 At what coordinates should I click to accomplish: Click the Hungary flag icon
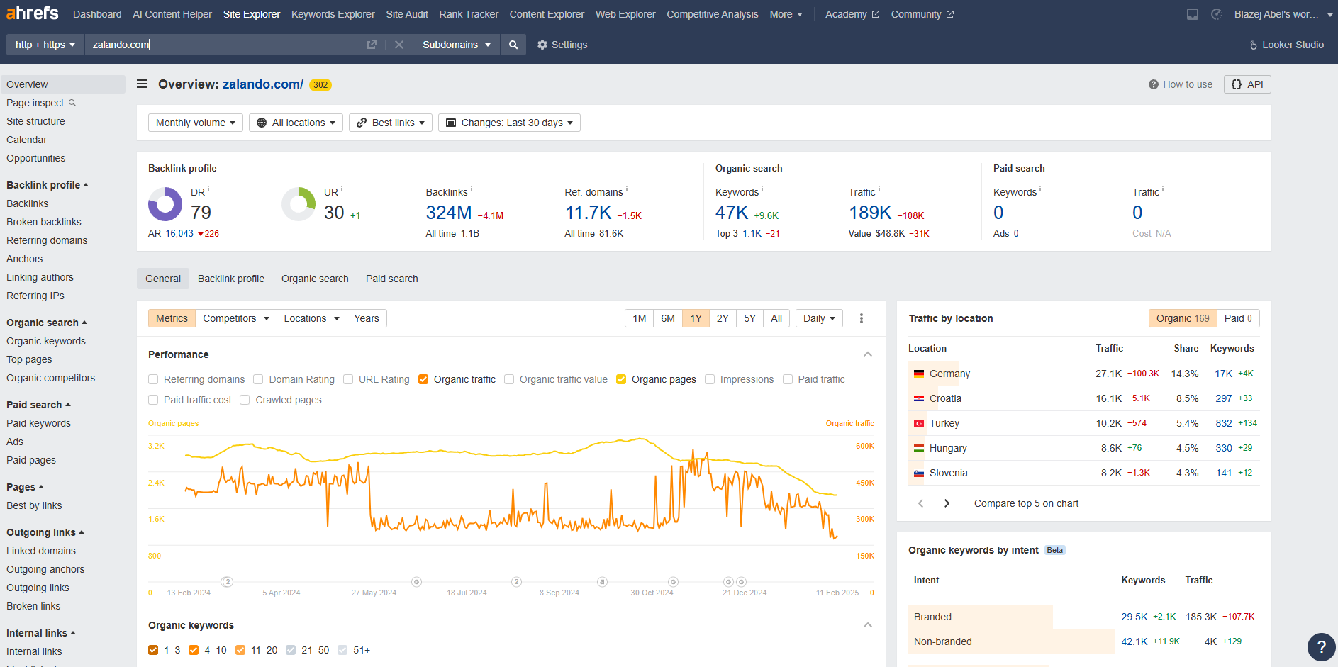point(919,448)
